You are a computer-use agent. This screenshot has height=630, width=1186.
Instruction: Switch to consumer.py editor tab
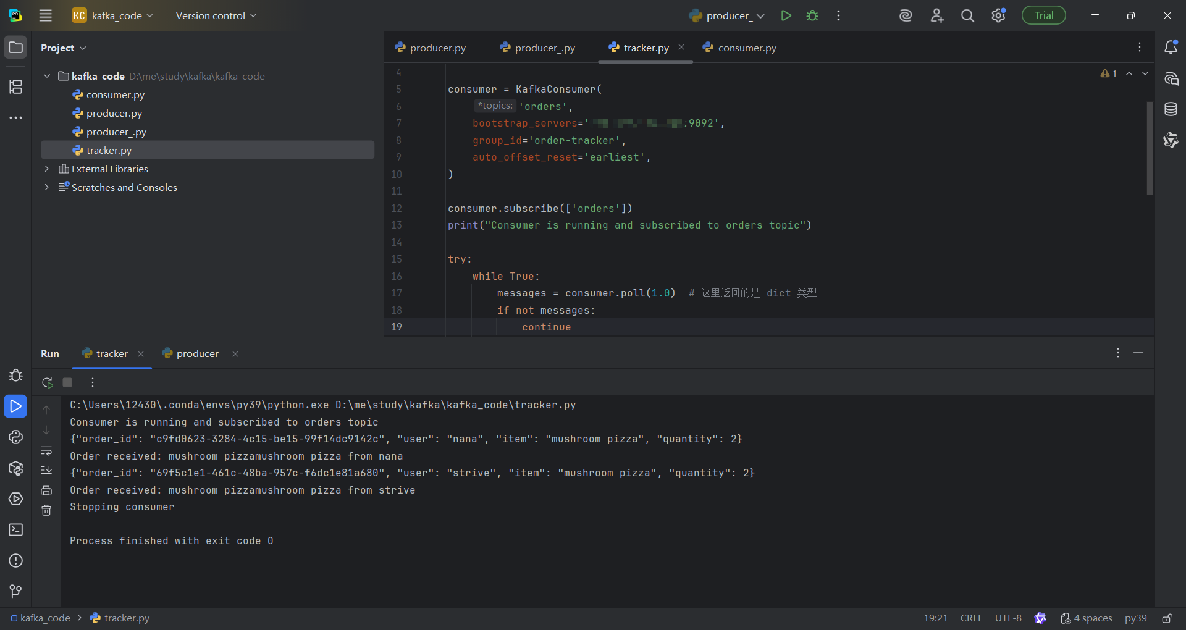[739, 48]
